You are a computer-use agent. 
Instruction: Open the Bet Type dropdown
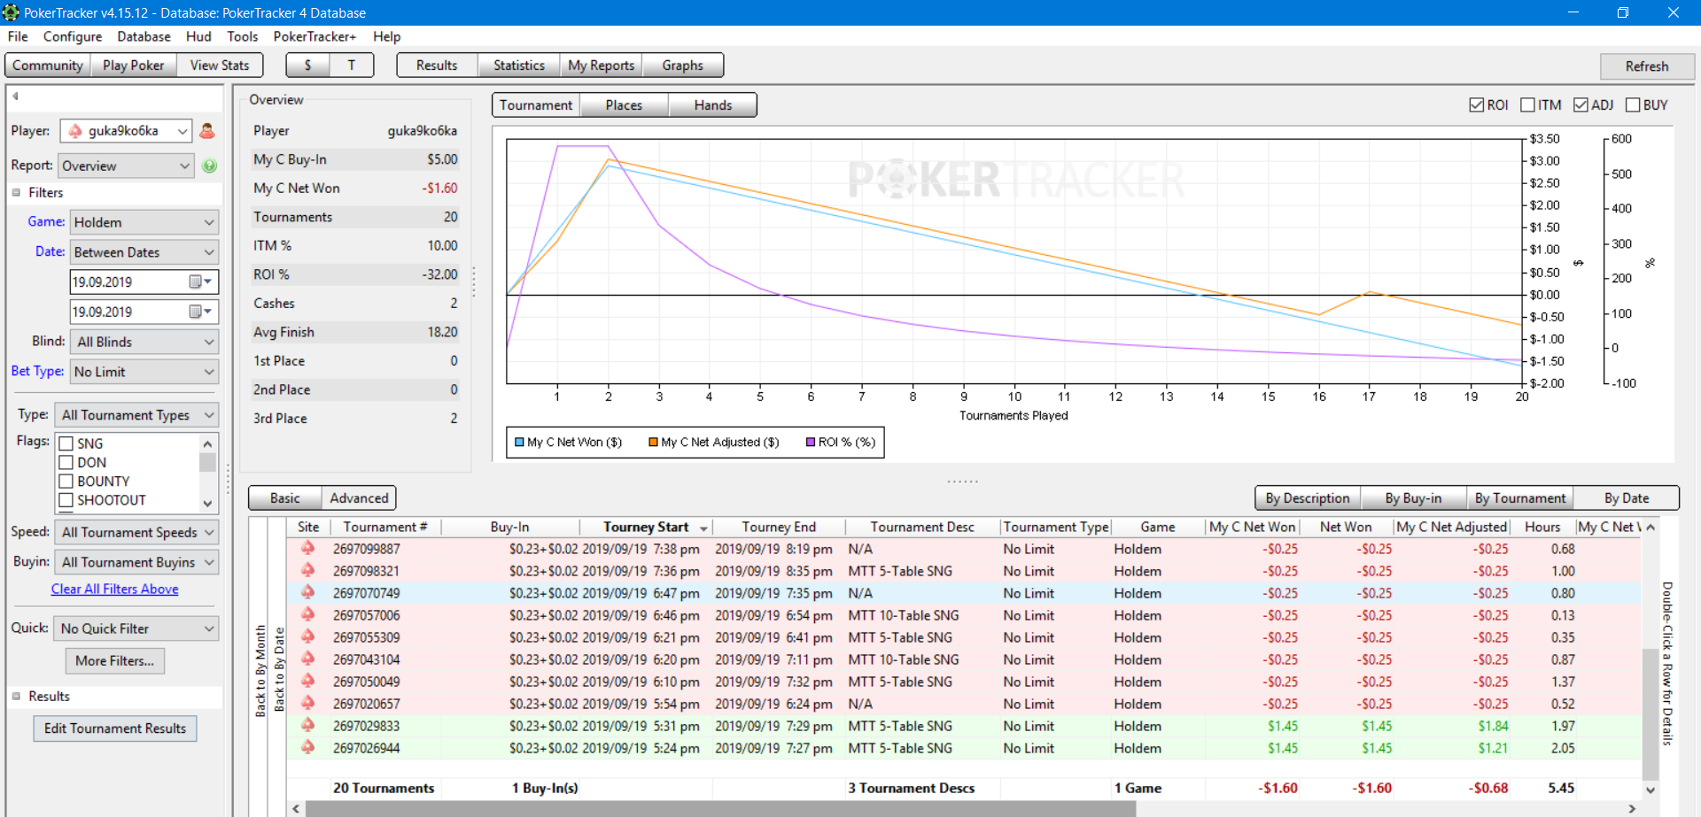click(x=144, y=372)
